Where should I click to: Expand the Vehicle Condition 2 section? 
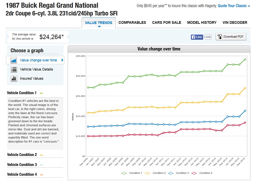[x=22, y=155]
